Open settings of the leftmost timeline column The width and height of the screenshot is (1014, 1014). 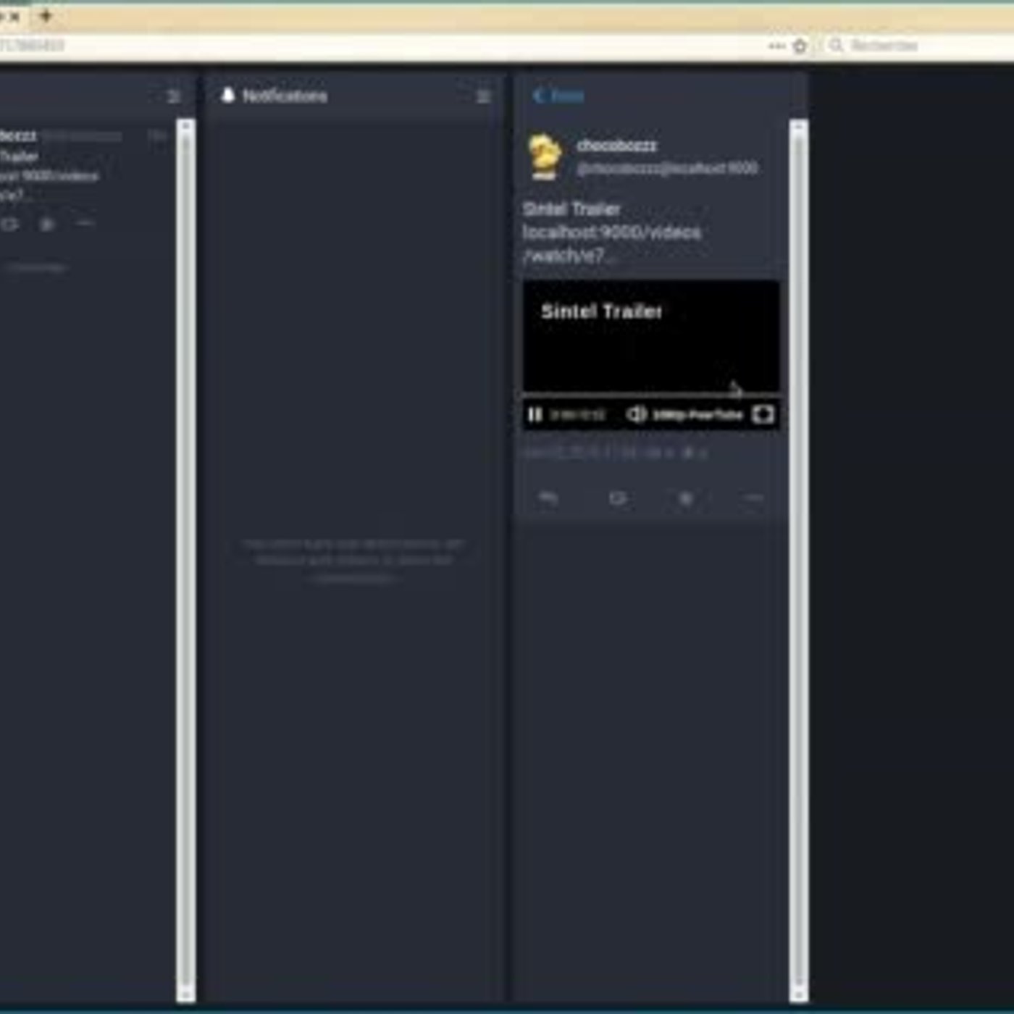(174, 96)
